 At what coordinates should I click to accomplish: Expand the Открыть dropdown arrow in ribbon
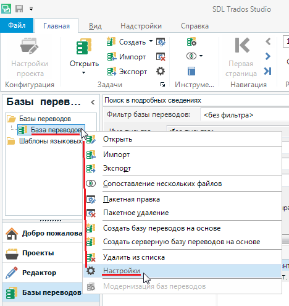(83, 72)
